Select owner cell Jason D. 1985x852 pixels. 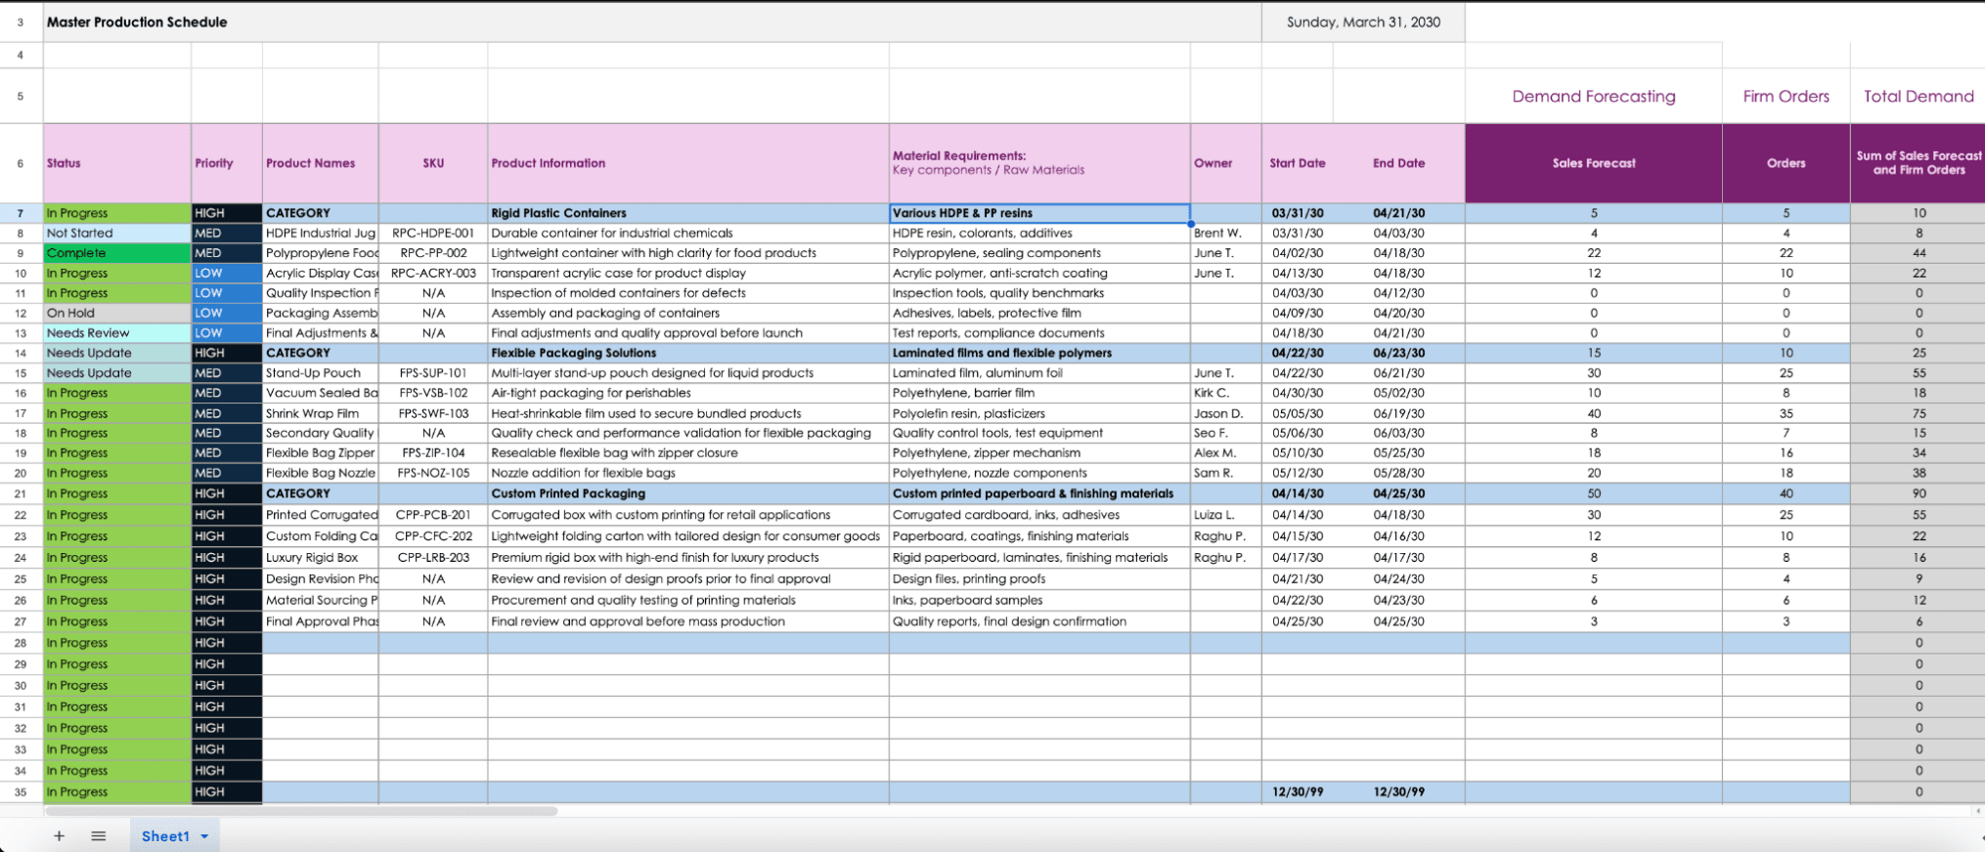coord(1226,413)
